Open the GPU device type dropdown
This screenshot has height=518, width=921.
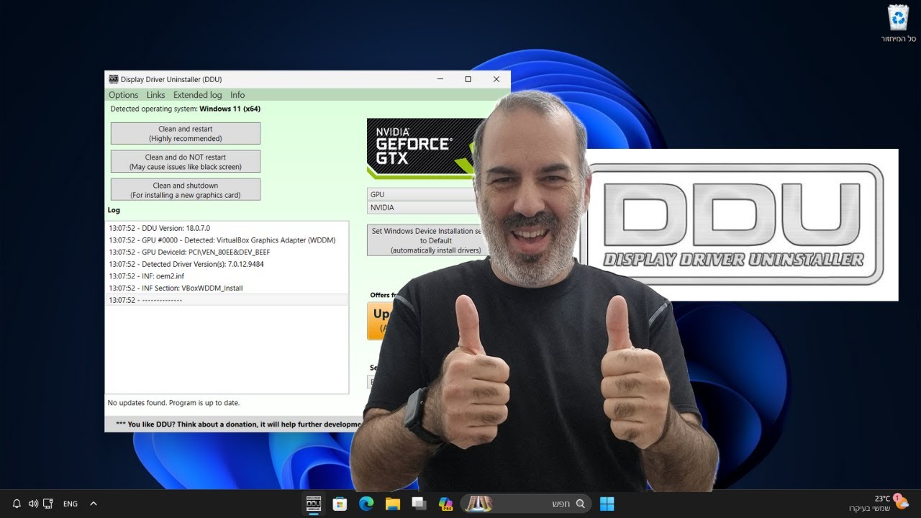(x=423, y=194)
